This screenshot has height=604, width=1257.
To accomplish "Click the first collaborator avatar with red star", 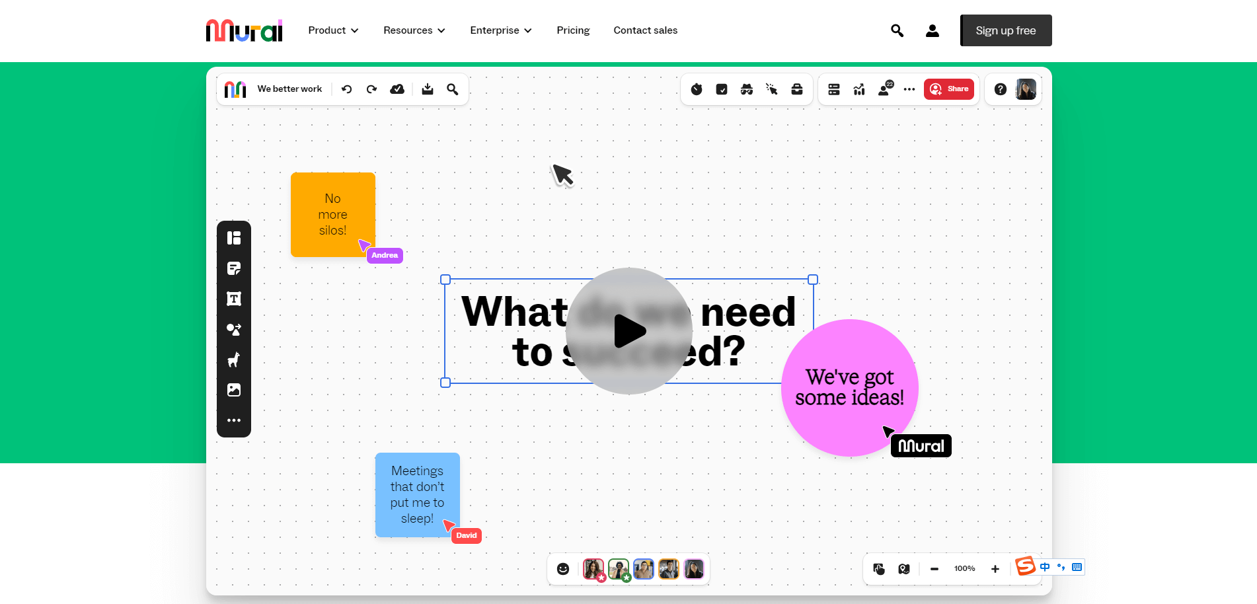I will point(593,569).
